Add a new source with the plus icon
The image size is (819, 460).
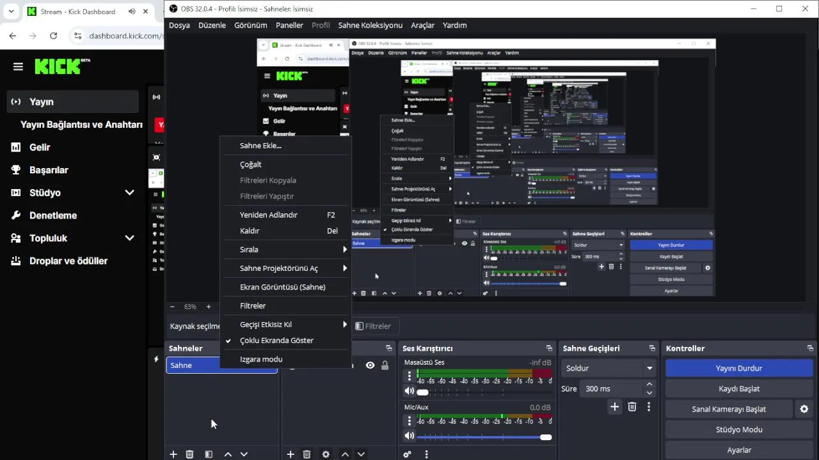[290, 454]
